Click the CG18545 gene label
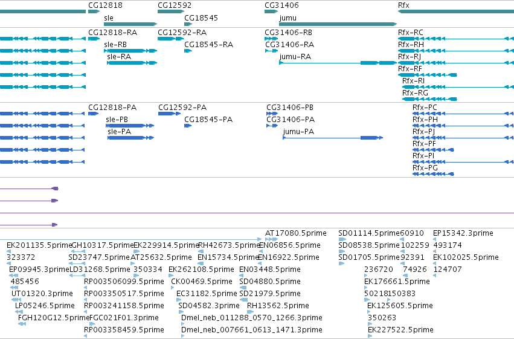 pyautogui.click(x=201, y=18)
